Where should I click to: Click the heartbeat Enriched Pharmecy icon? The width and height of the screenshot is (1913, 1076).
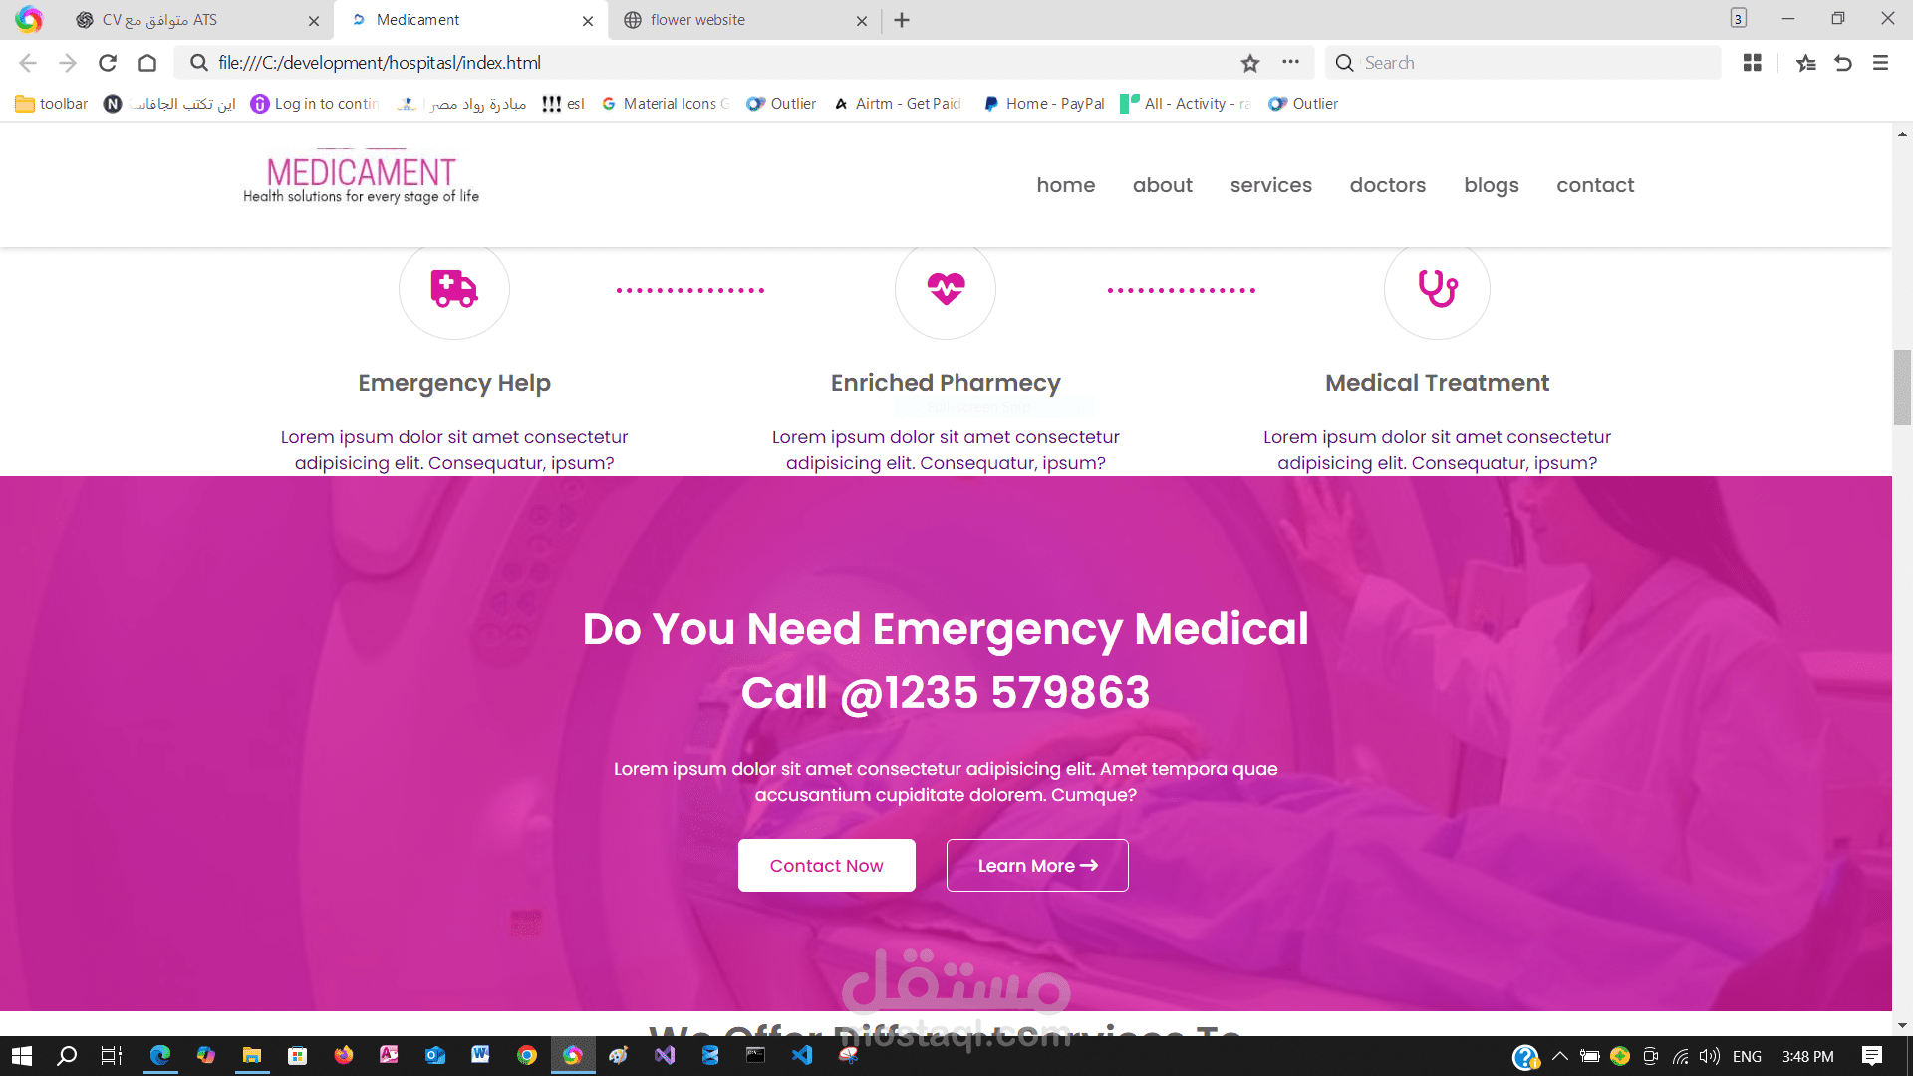click(x=946, y=289)
